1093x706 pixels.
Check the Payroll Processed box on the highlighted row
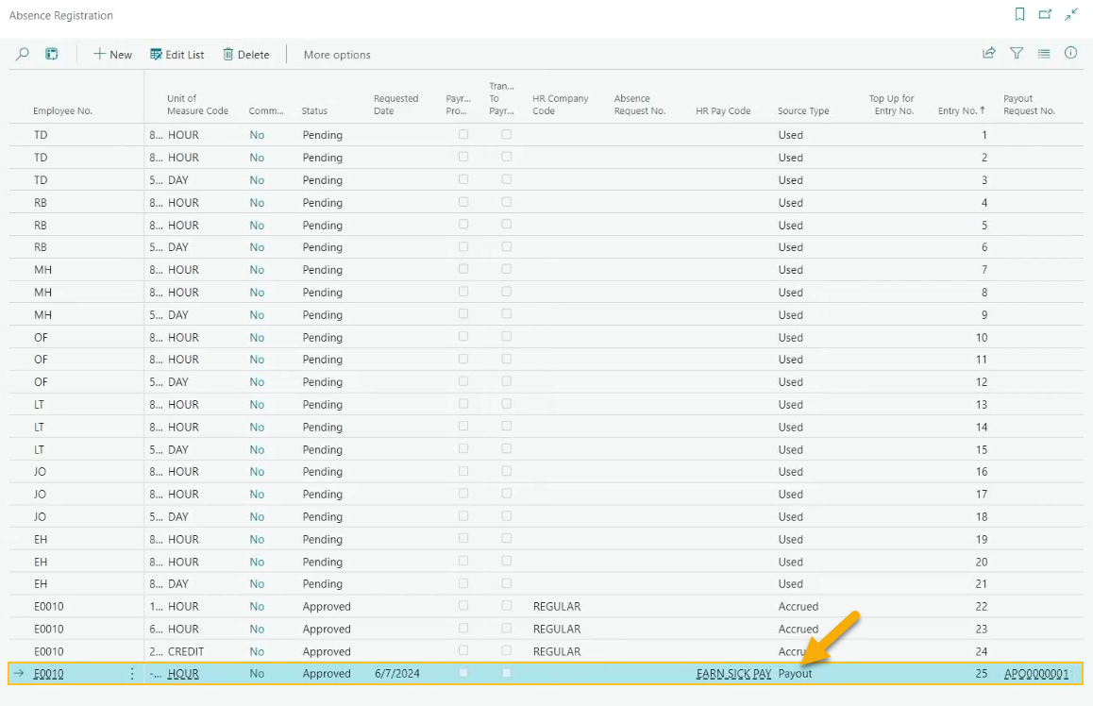(462, 673)
